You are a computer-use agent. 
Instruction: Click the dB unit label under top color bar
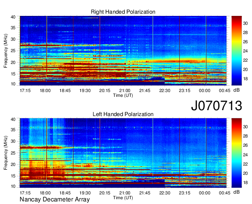[x=236, y=90]
